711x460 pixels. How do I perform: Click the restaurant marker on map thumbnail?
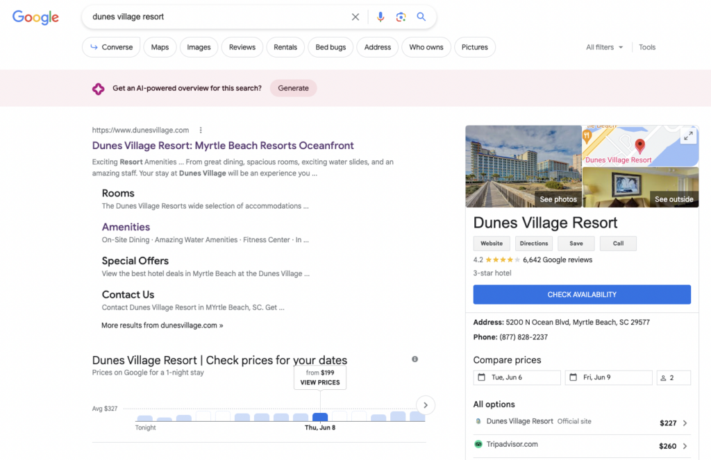point(587,135)
